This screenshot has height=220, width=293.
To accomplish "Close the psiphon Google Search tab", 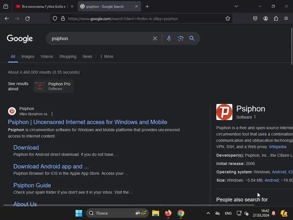I will [136, 6].
